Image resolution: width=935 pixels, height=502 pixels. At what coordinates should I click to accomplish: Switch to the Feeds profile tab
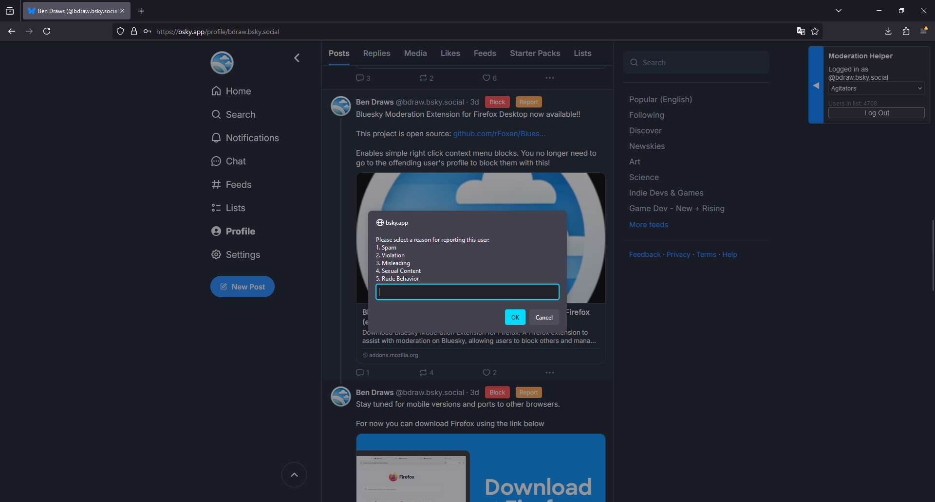point(485,54)
